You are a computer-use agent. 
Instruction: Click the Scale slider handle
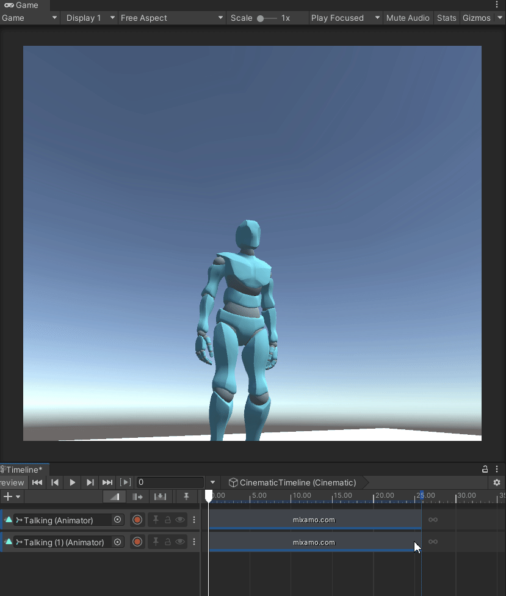(x=261, y=18)
